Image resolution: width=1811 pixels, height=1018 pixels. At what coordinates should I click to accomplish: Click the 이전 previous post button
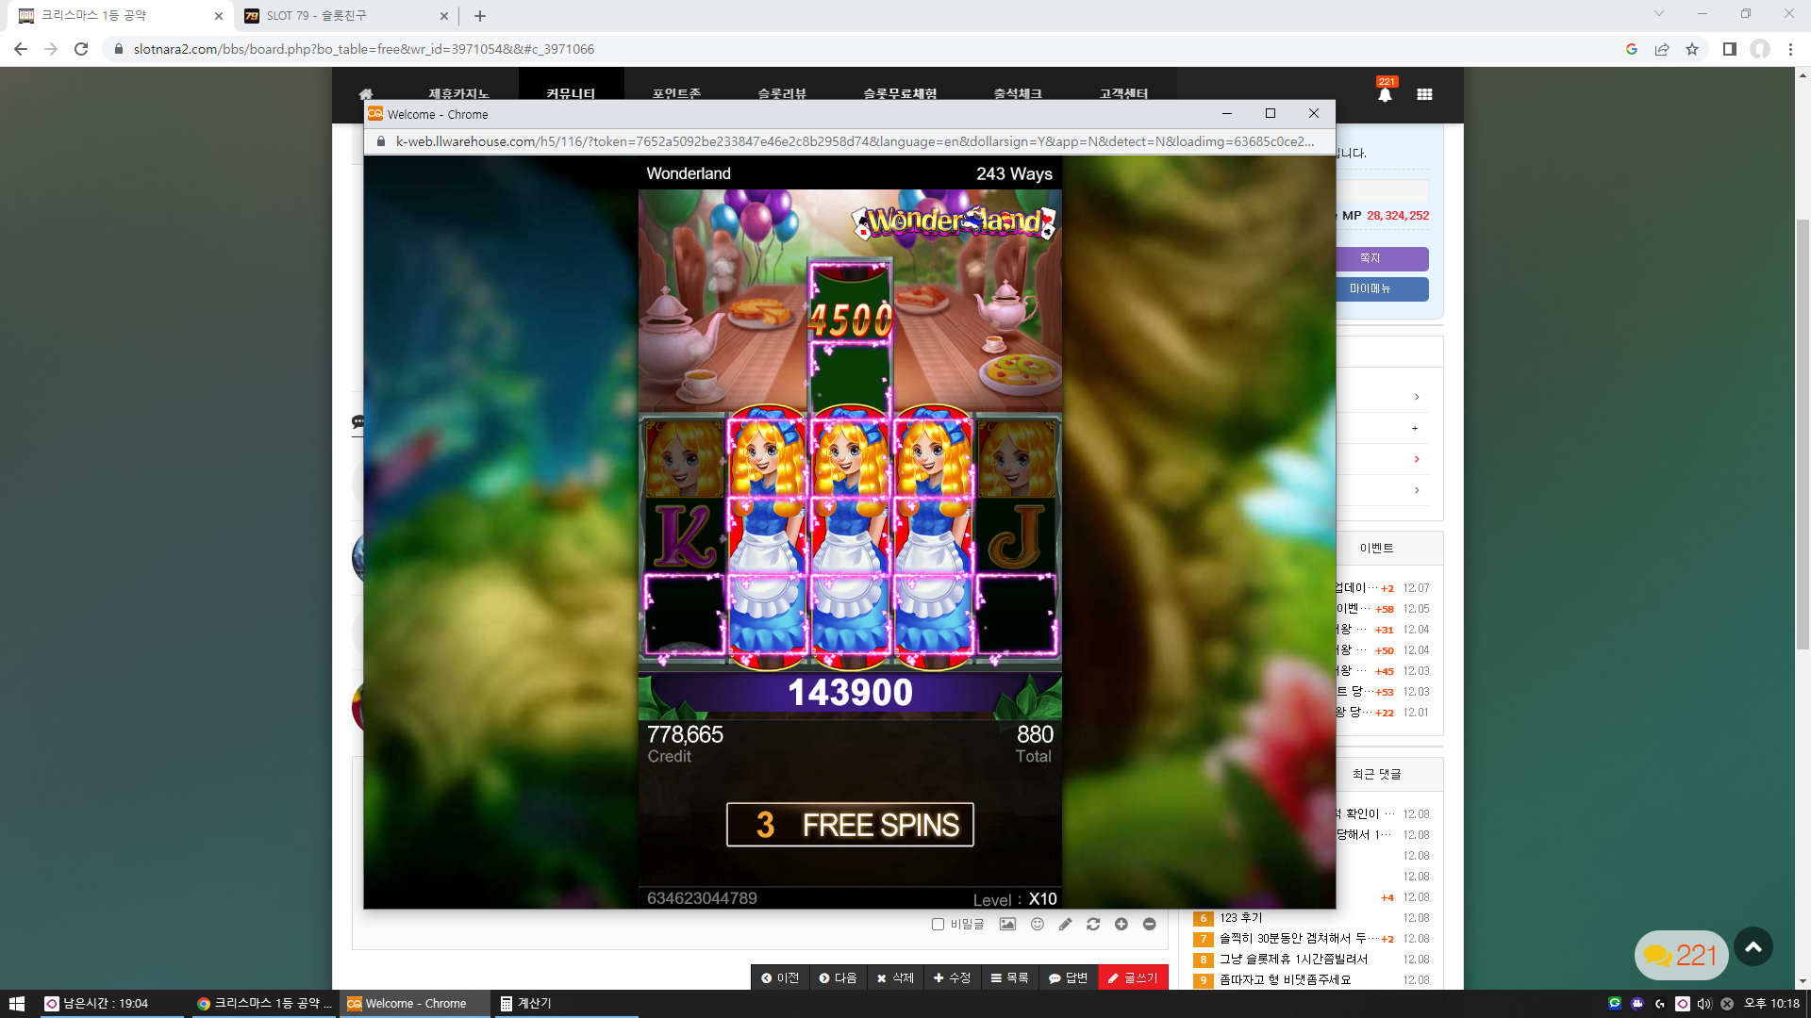(780, 977)
